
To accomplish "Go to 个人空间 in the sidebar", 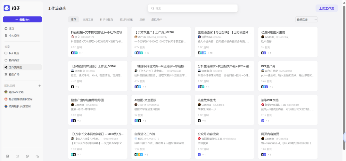I will [x=14, y=36].
